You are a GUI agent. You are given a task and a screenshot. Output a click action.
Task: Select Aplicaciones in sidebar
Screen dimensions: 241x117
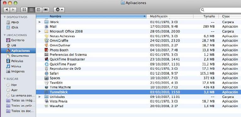[x=18, y=51]
